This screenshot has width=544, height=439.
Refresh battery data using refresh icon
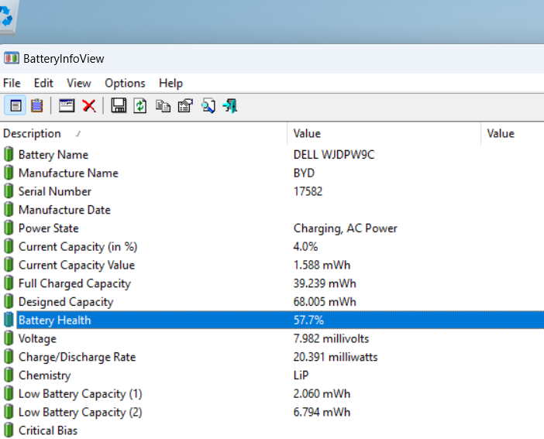point(139,105)
